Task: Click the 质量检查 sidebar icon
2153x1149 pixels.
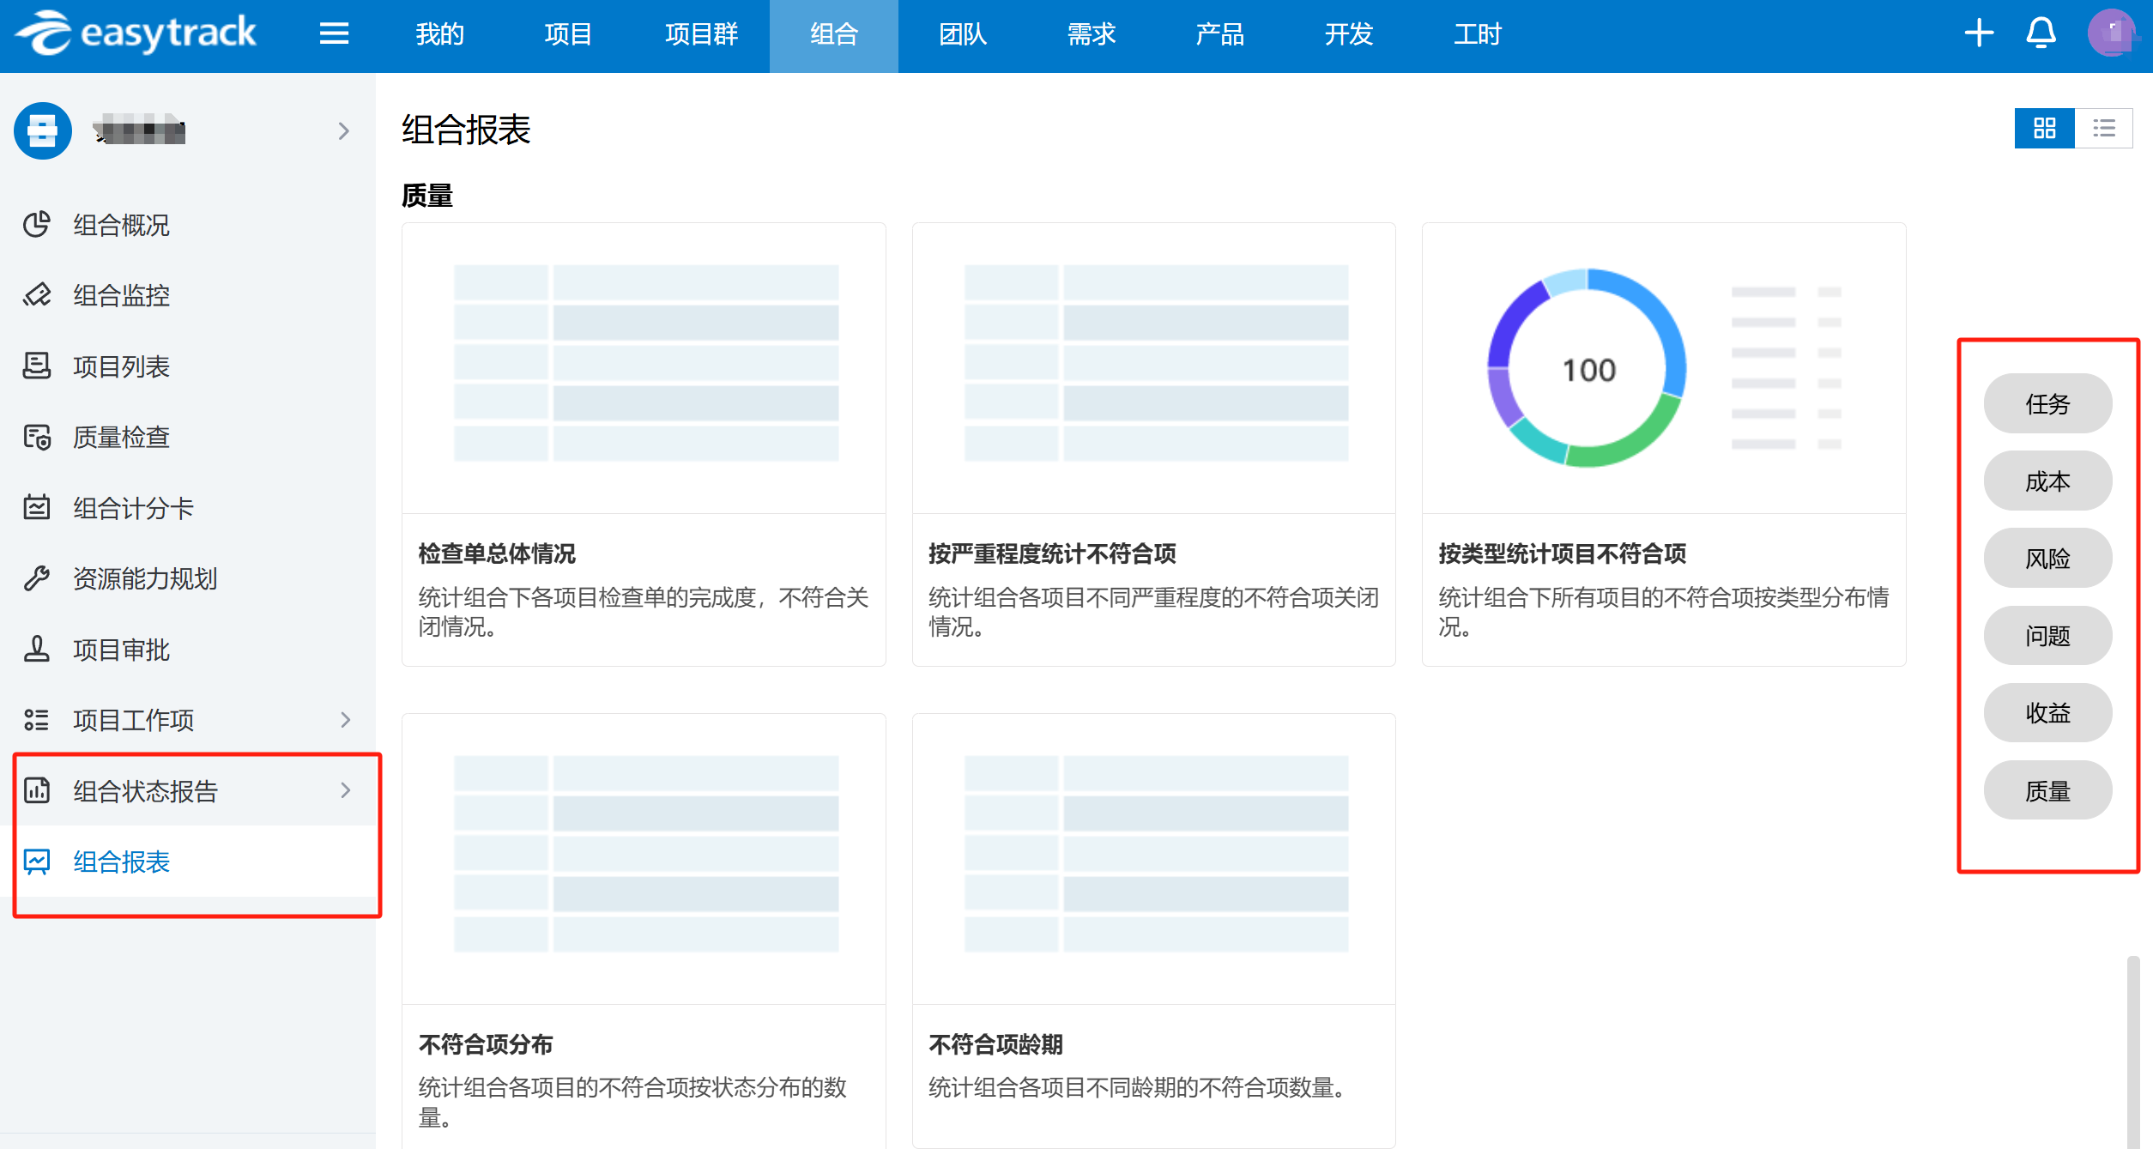Action: pos(36,438)
